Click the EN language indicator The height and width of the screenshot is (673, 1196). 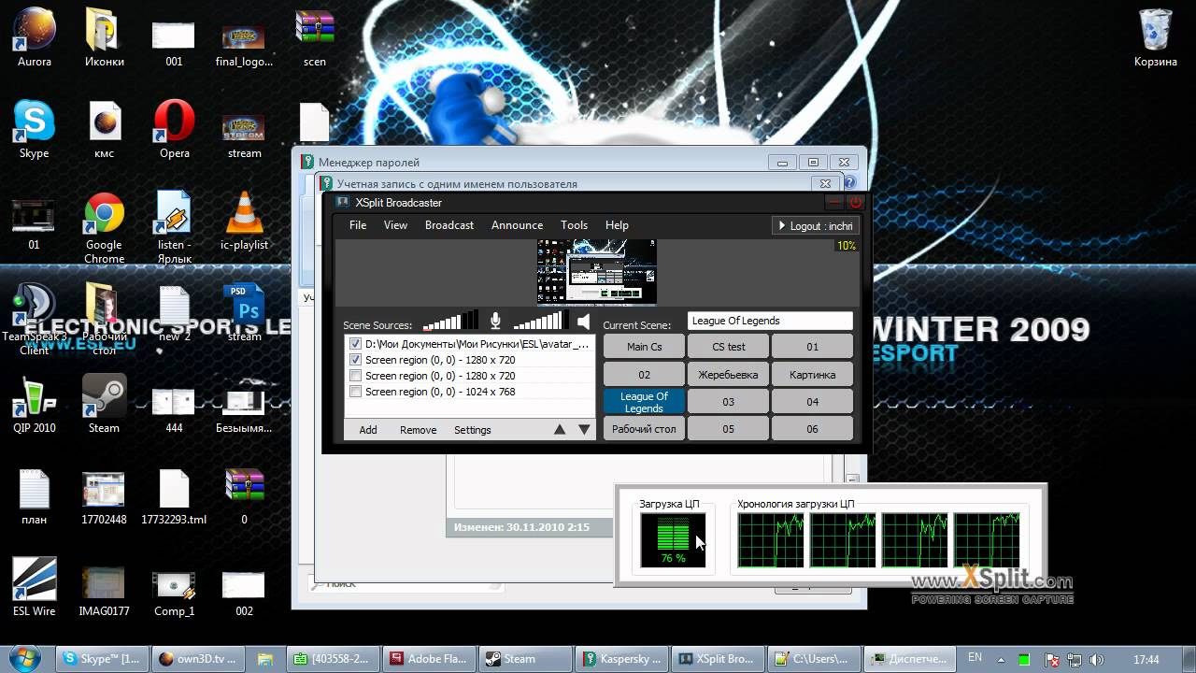pos(975,658)
